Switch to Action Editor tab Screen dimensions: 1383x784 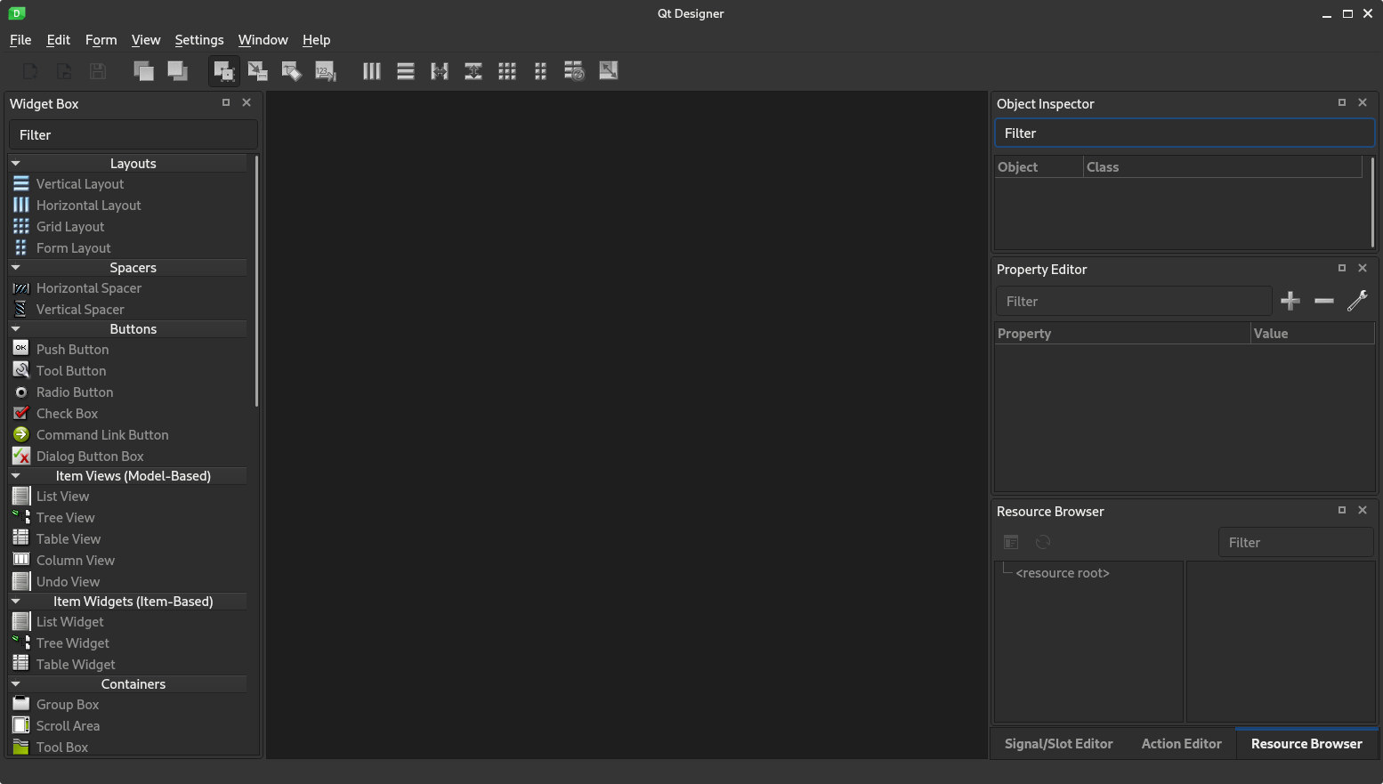[1182, 744]
